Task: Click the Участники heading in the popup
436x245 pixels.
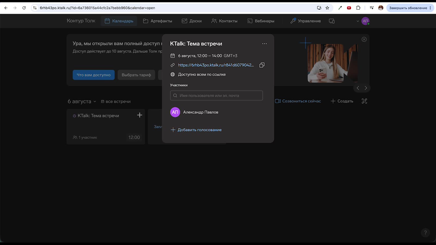Action: click(179, 85)
